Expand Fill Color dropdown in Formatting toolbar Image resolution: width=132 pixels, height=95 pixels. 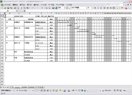point(124,8)
